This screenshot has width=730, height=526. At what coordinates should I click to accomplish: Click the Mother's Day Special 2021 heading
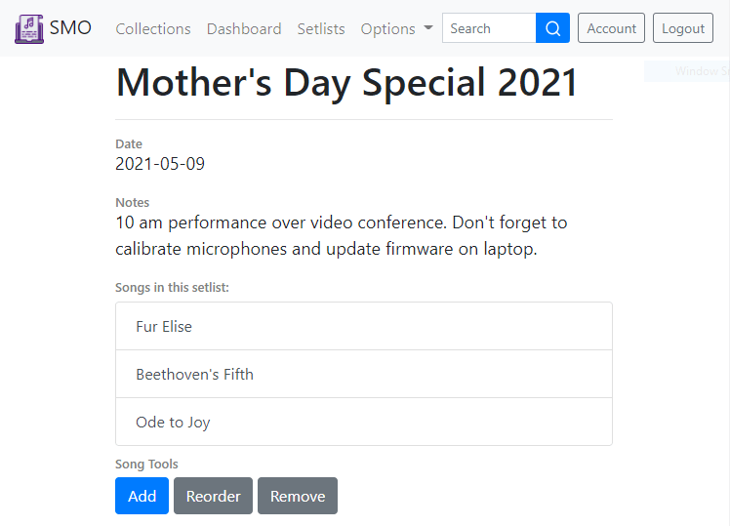click(x=346, y=82)
